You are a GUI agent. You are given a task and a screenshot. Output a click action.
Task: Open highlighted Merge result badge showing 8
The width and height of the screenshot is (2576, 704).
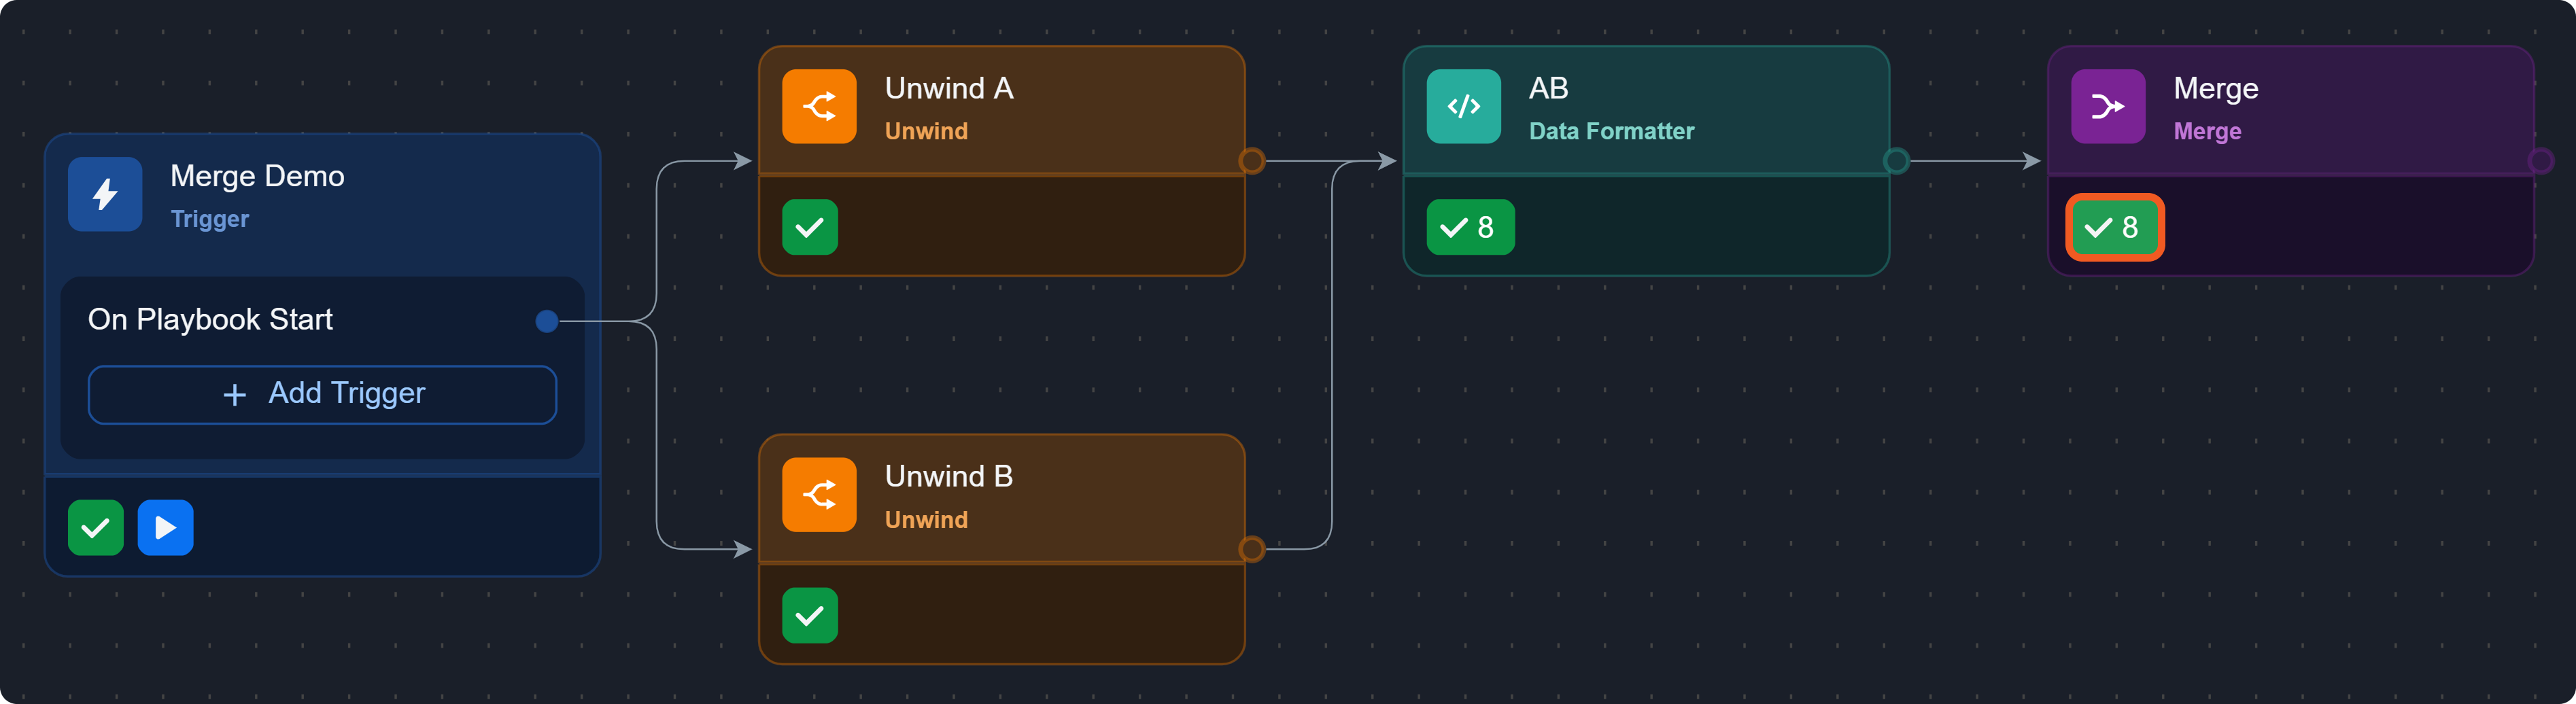tap(2114, 227)
